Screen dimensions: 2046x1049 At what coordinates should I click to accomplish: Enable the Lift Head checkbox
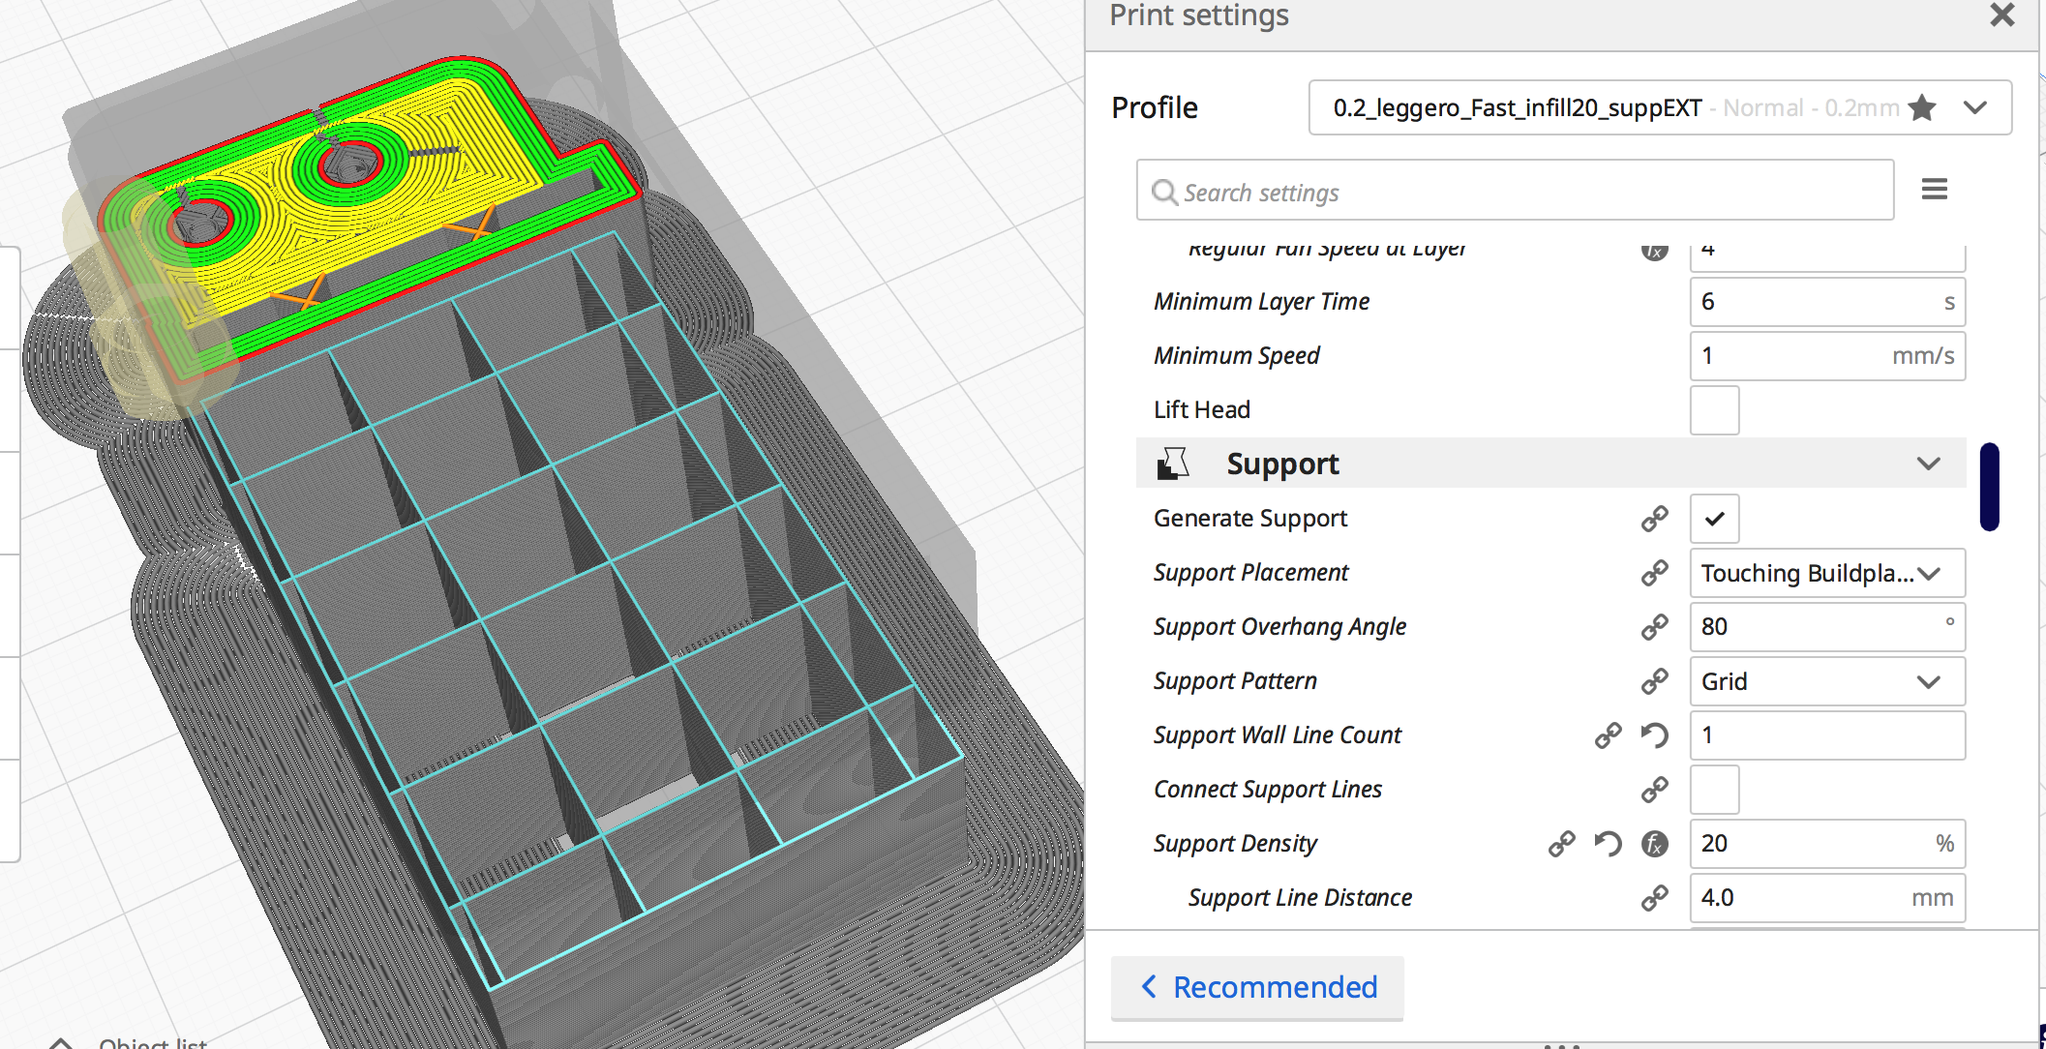(1714, 410)
